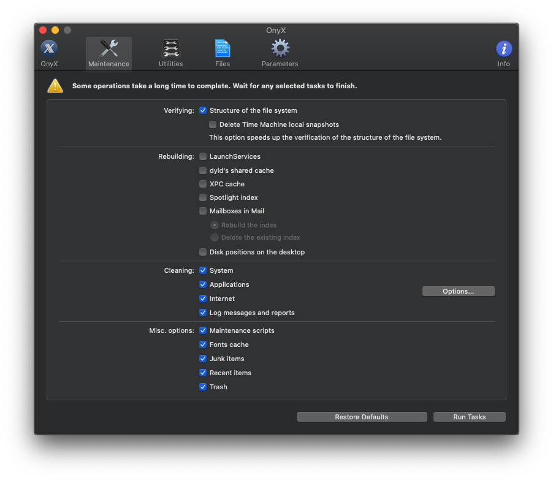
Task: Select Delete the existing index radio
Action: coord(215,237)
